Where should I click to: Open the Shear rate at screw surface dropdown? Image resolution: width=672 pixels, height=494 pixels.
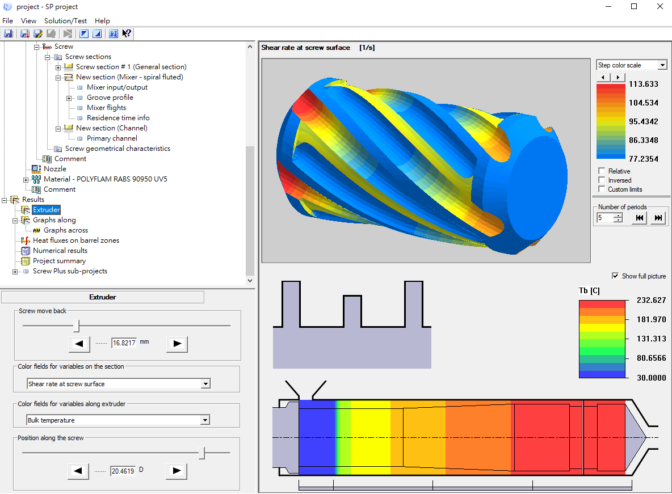click(205, 384)
